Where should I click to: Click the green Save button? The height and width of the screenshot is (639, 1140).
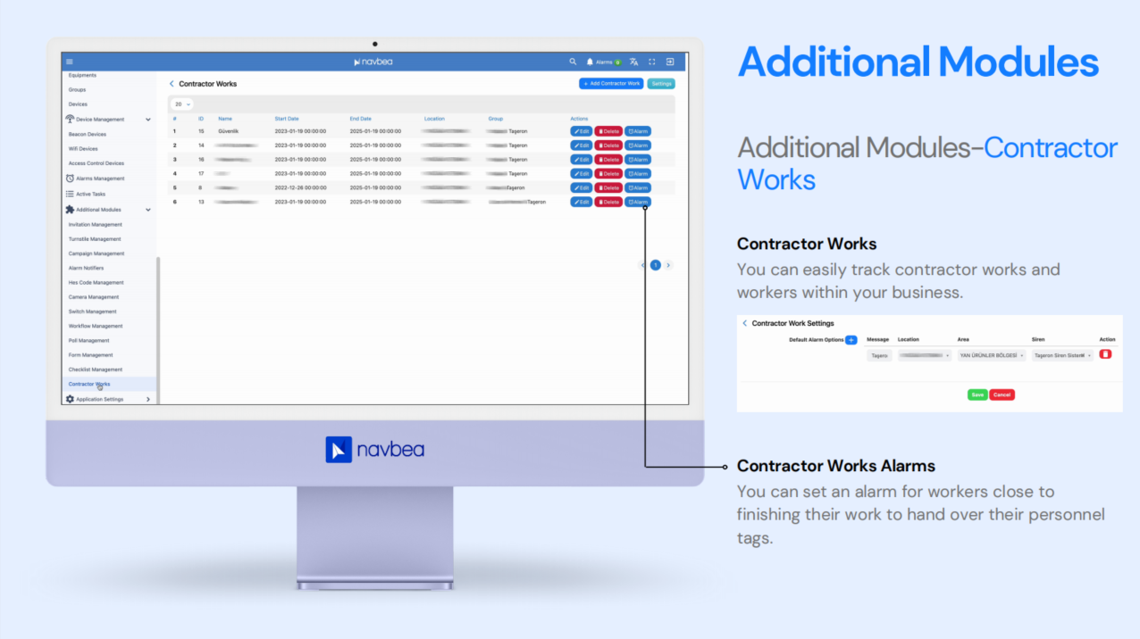pyautogui.click(x=977, y=394)
